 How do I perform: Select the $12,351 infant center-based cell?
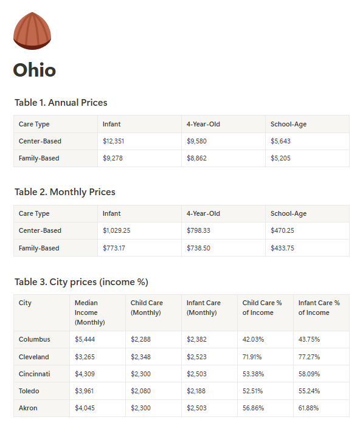139,141
